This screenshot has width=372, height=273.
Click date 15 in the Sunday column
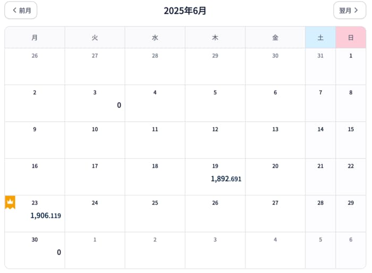351,139
